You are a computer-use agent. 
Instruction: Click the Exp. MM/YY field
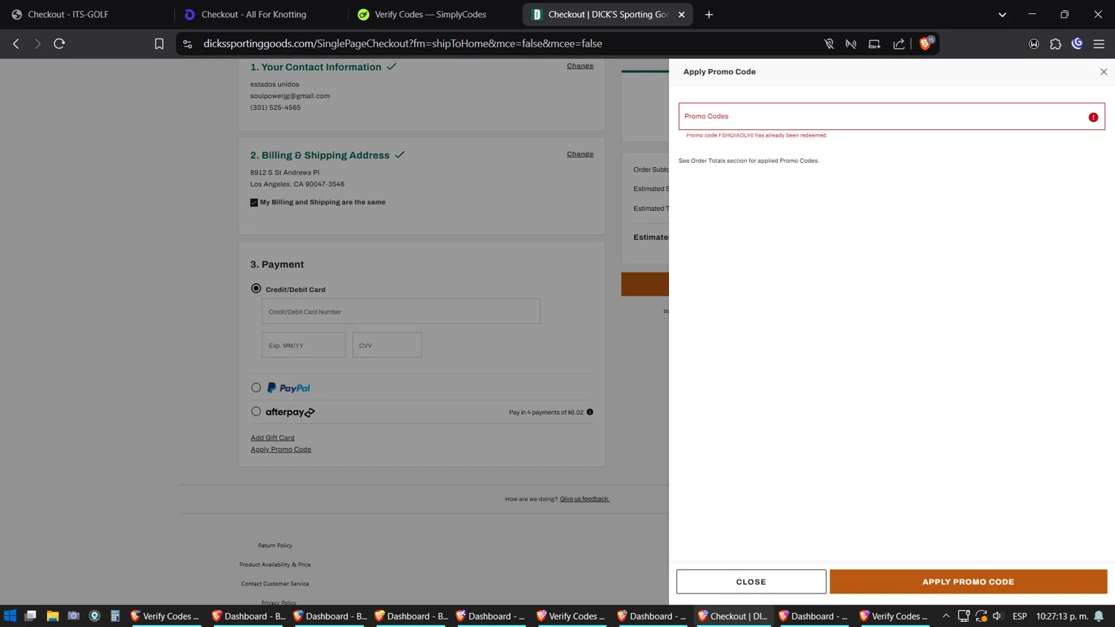[303, 345]
